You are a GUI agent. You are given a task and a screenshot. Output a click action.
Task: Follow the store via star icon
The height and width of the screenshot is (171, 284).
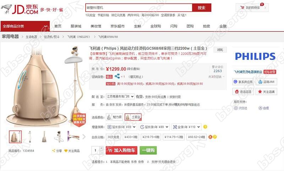(260, 92)
